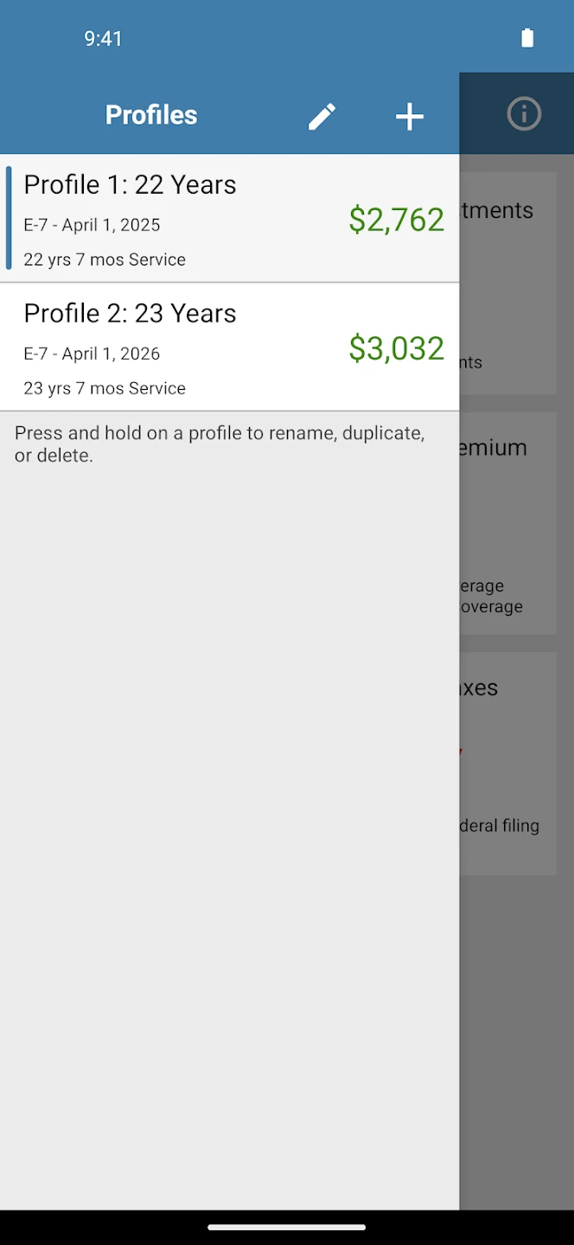Tap the press-and-hold hint text
The width and height of the screenshot is (574, 1245).
(220, 444)
